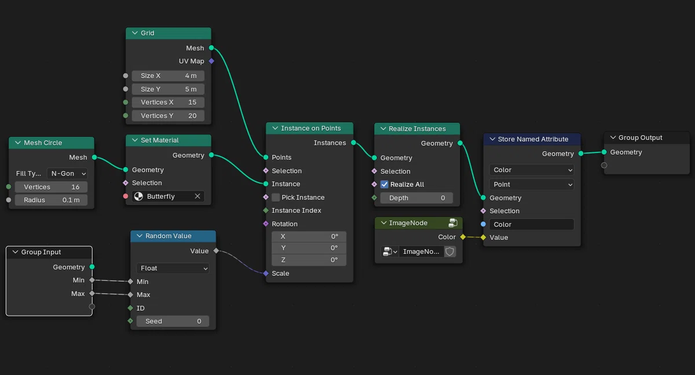Select the Grid node by its header

click(168, 33)
